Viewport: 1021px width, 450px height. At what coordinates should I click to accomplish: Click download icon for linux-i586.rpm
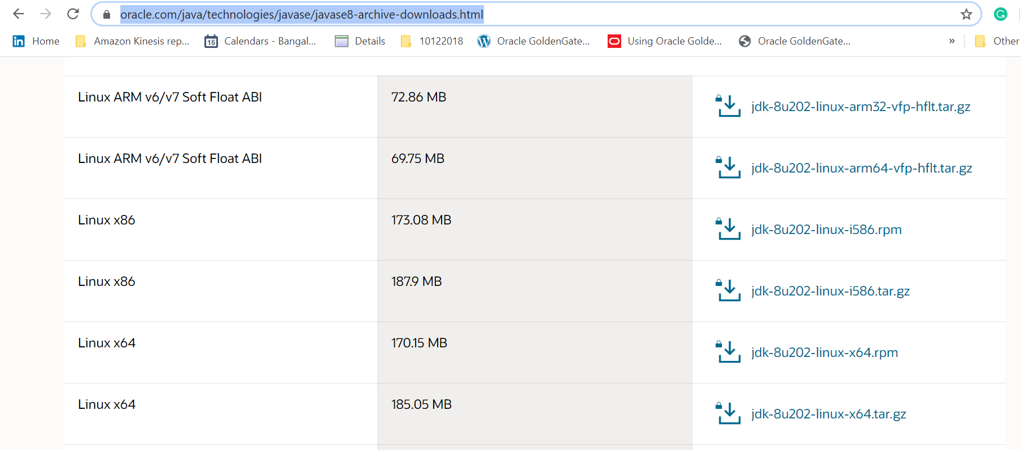click(x=728, y=229)
